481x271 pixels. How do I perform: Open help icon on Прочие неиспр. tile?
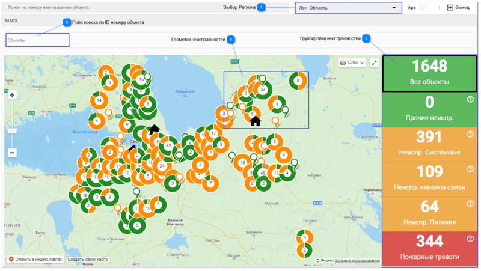[x=470, y=99]
